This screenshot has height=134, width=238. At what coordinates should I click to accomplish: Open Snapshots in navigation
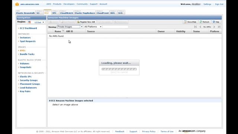pos(26,67)
